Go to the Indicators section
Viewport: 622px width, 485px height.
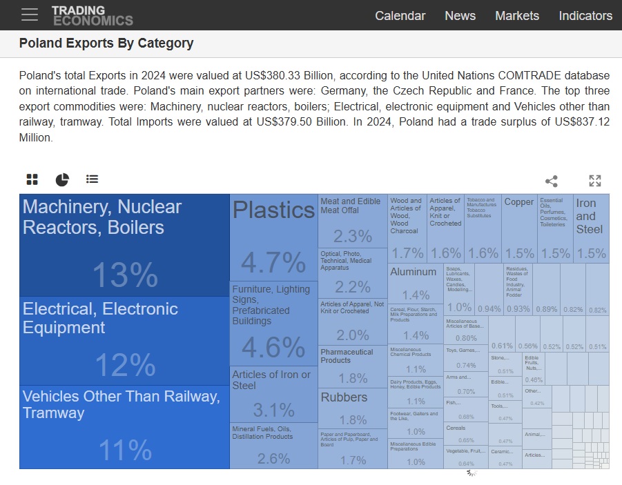pyautogui.click(x=585, y=15)
